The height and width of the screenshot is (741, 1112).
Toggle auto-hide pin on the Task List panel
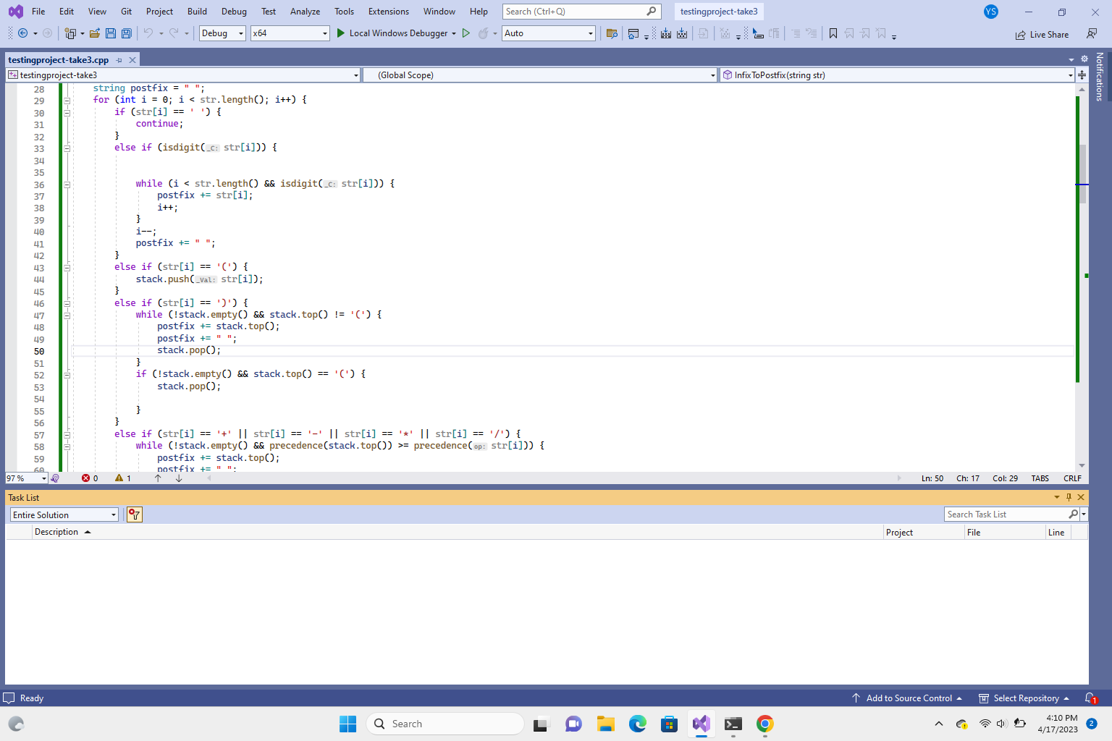point(1069,497)
